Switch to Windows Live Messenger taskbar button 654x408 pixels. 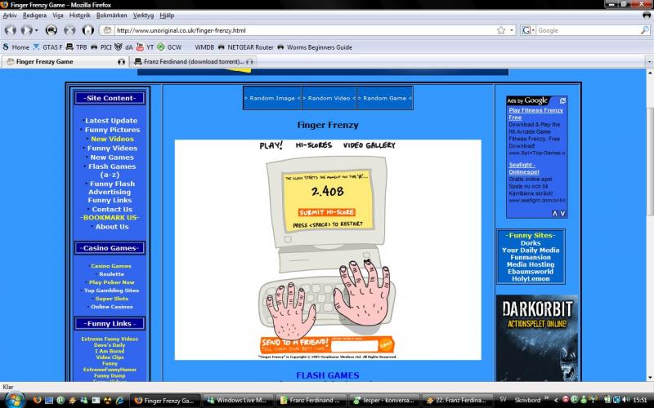click(x=240, y=400)
